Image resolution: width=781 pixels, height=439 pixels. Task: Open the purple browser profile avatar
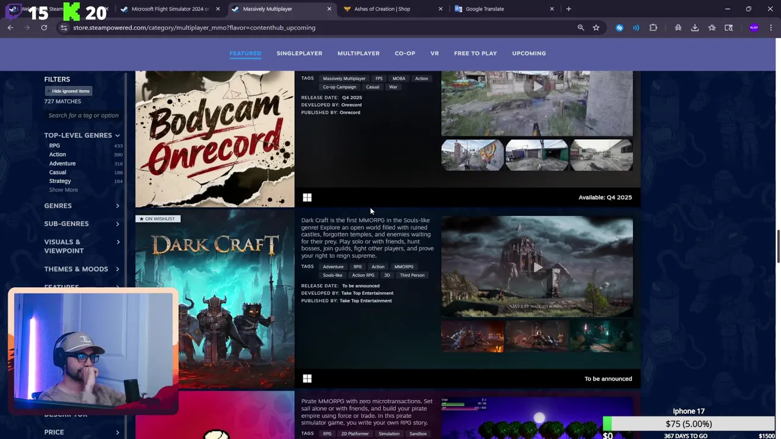tap(754, 27)
